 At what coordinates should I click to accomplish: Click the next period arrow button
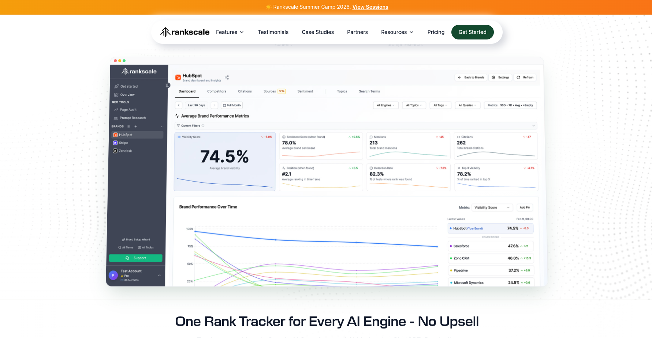click(215, 105)
